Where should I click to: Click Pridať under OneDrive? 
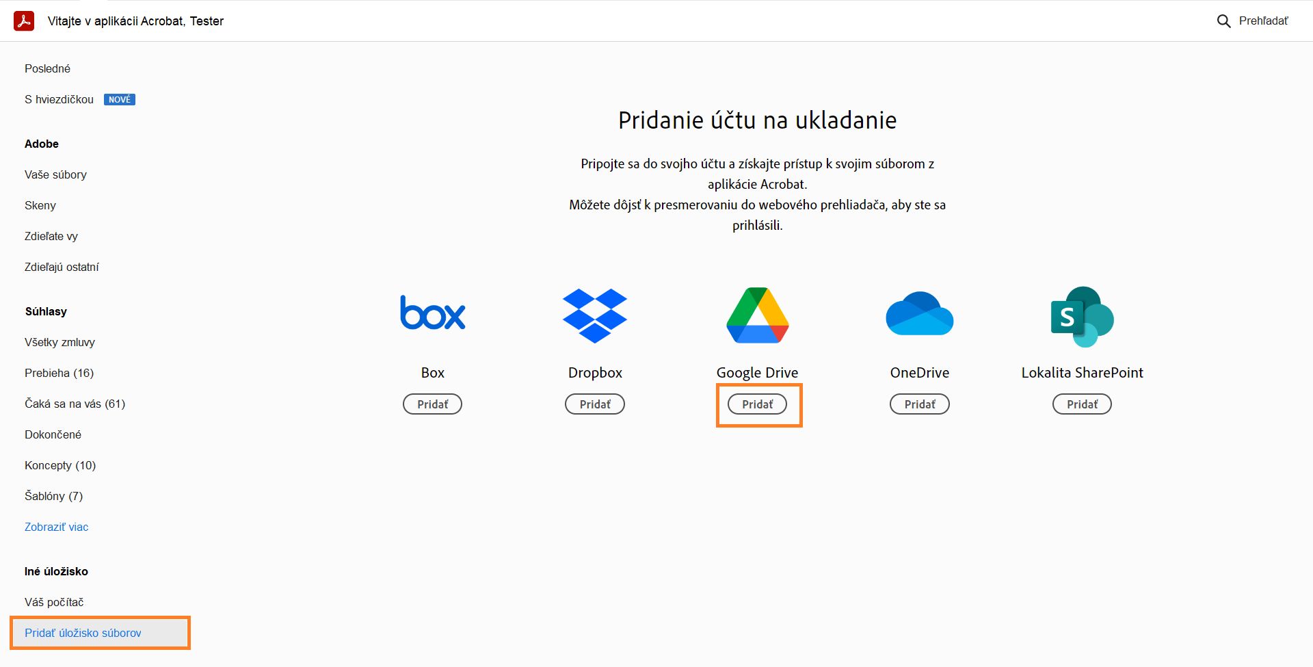(919, 404)
